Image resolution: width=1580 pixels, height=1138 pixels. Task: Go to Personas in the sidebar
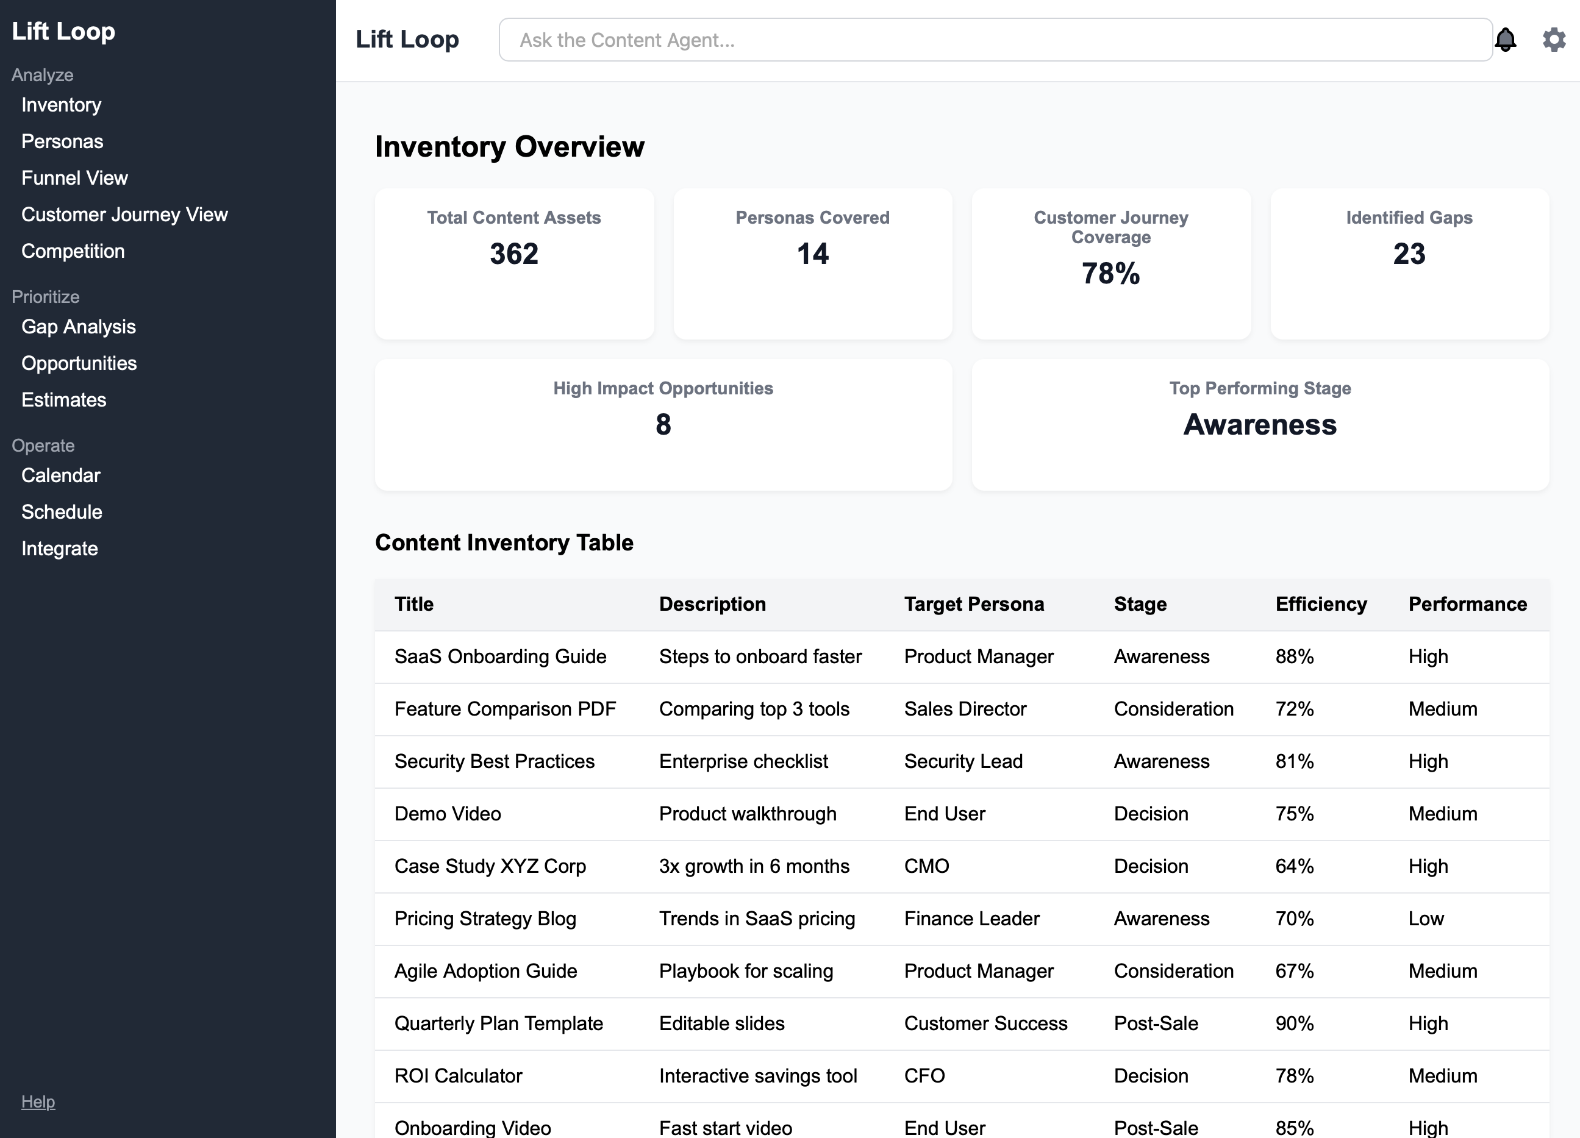point(62,141)
